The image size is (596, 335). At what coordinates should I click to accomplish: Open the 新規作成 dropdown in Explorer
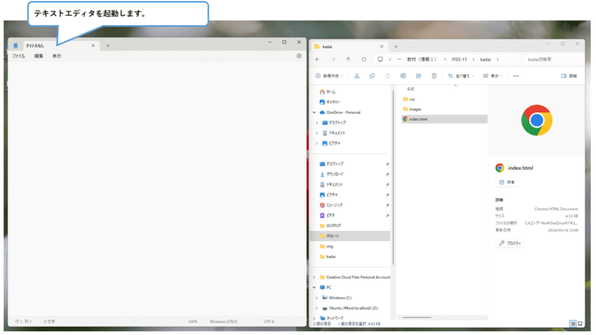coord(329,76)
